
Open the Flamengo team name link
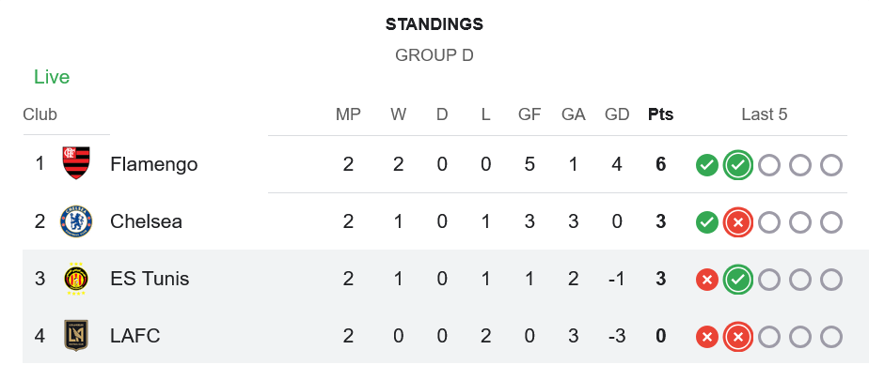(153, 164)
